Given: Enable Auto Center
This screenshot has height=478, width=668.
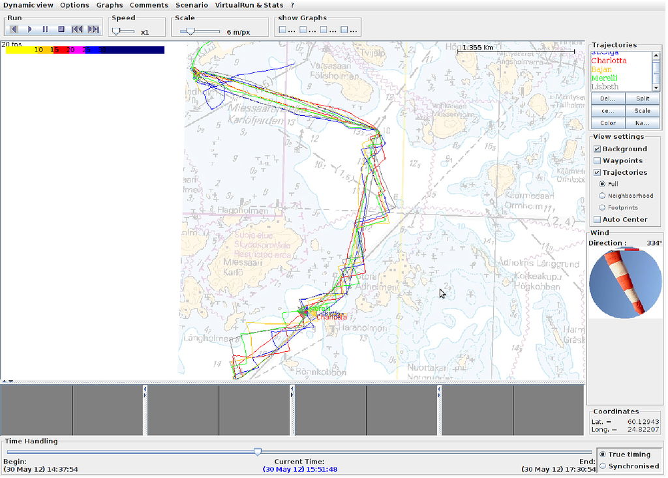Looking at the screenshot, I should (598, 219).
